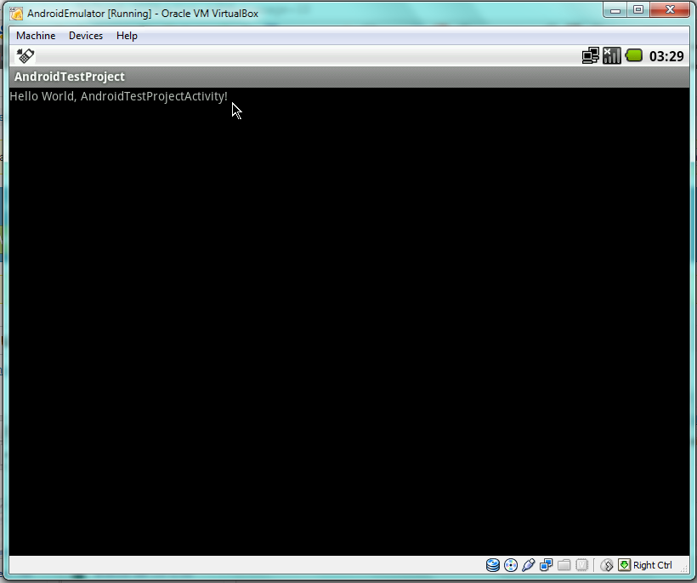Click the USB debugging notification icon
The width and height of the screenshot is (697, 583).
tap(25, 56)
